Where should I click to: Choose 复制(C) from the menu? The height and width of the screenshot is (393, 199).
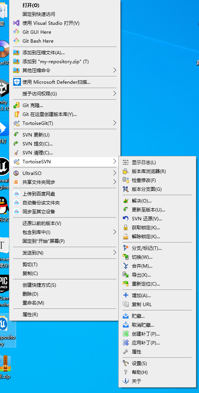pyautogui.click(x=65, y=274)
